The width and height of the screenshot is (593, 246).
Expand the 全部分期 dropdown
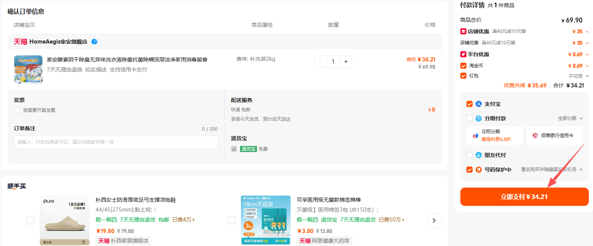[x=570, y=118]
